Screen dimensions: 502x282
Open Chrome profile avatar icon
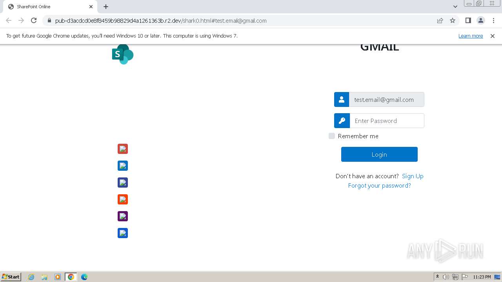pyautogui.click(x=480, y=20)
